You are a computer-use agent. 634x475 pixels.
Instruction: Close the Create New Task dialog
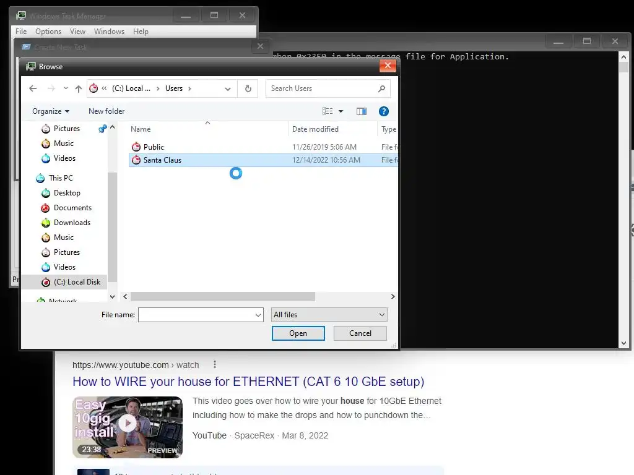(261, 46)
